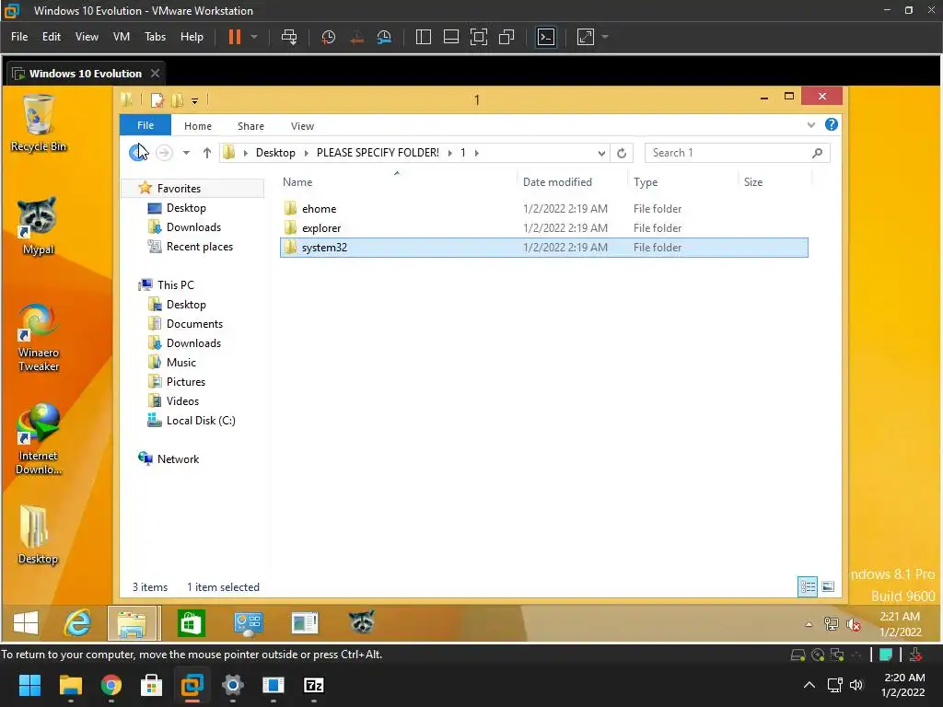This screenshot has height=707, width=943.
Task: Pause the virtual machine in VMware toolbar
Action: [x=235, y=37]
